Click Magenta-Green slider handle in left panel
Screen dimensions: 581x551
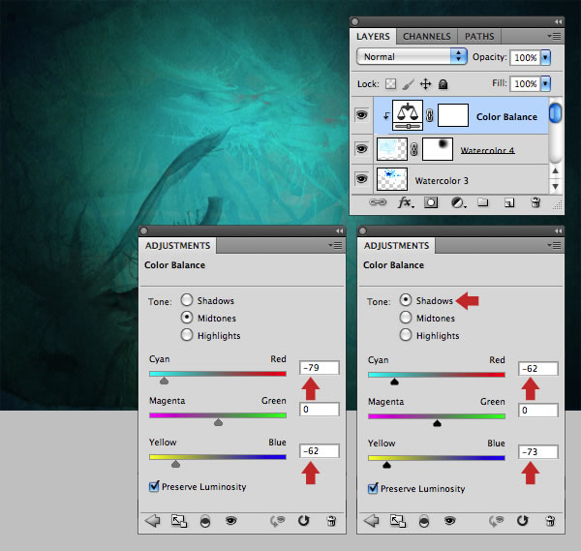[x=218, y=422]
